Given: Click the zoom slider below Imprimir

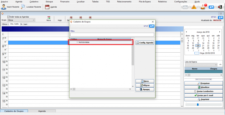Looking at the screenshot, I should pos(198,104).
